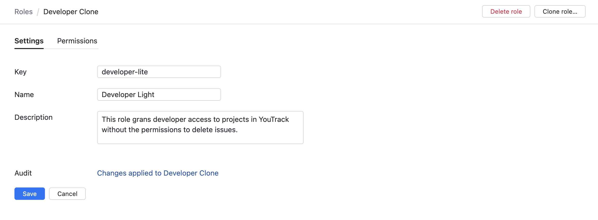This screenshot has width=598, height=220.
Task: Click the Description field label
Action: (33, 117)
